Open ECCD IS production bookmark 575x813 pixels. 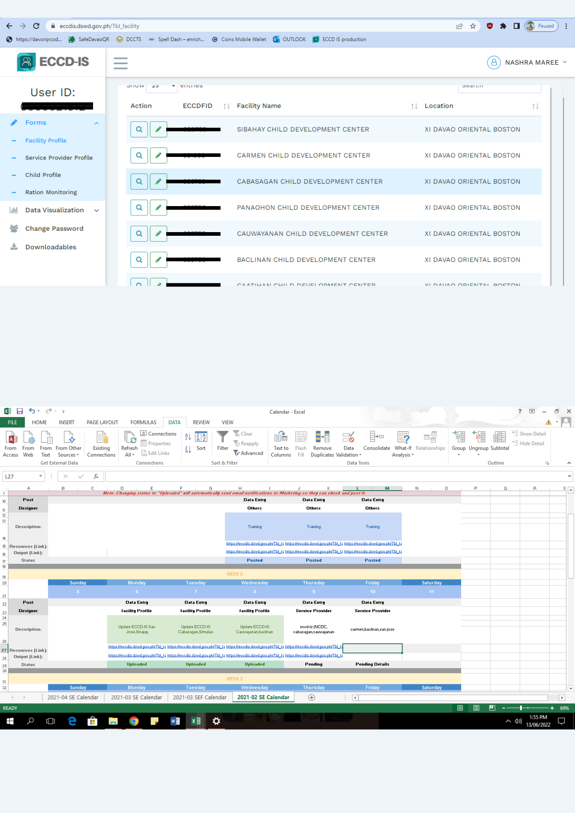coord(340,39)
